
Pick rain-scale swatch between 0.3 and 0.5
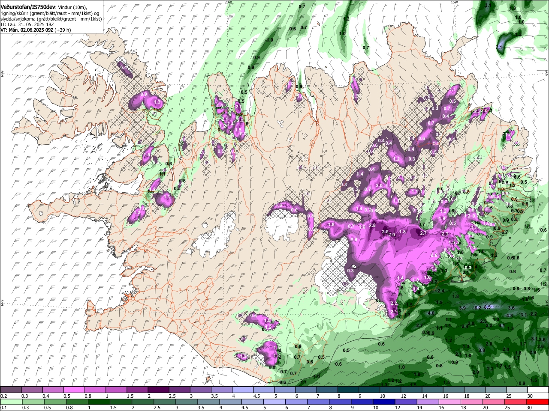tap(33, 402)
